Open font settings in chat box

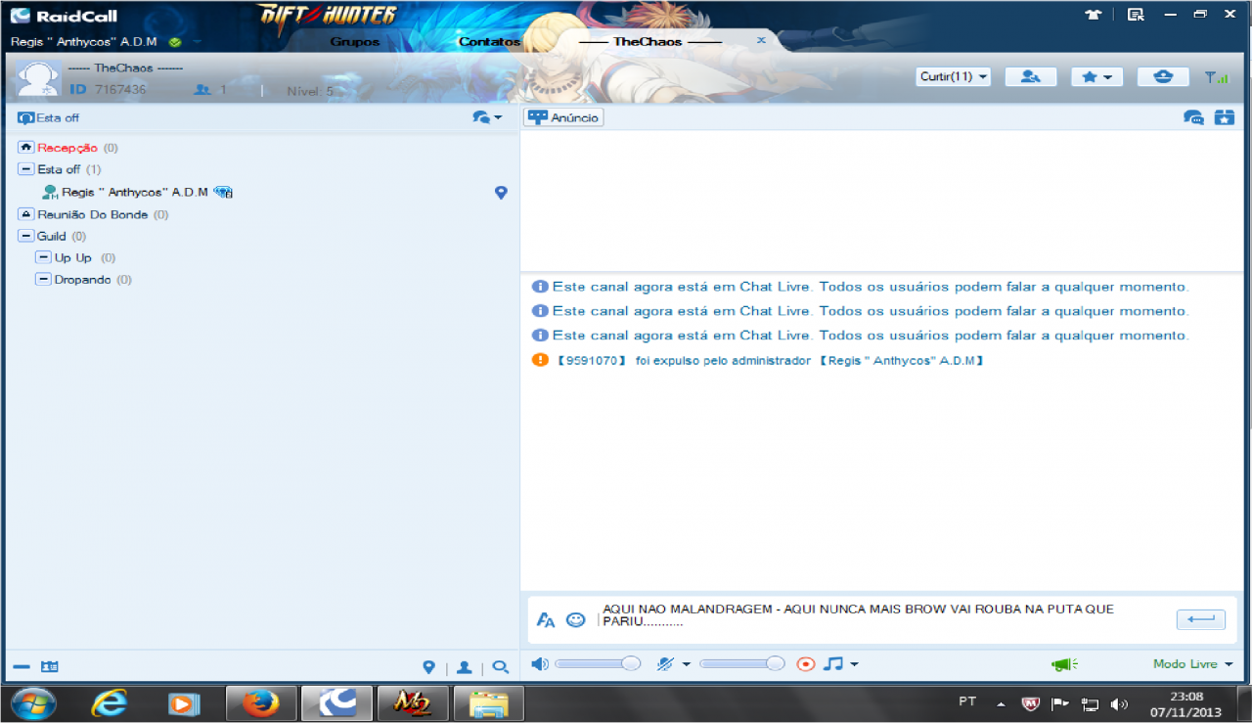coord(546,619)
